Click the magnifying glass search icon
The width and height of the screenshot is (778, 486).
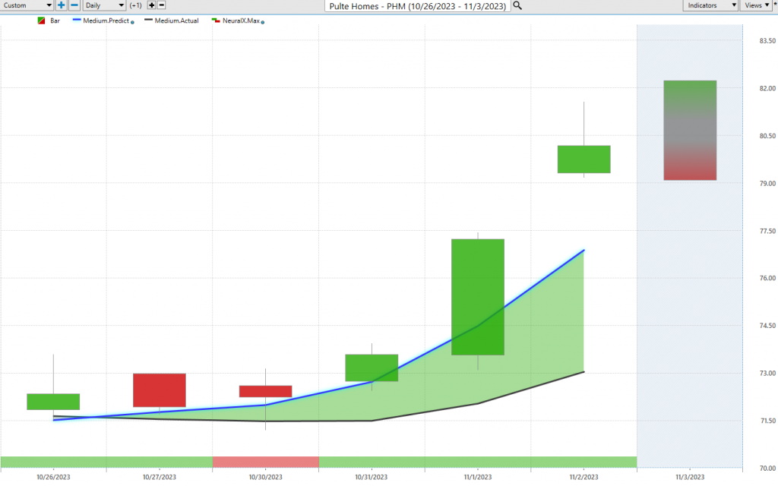pos(517,5)
